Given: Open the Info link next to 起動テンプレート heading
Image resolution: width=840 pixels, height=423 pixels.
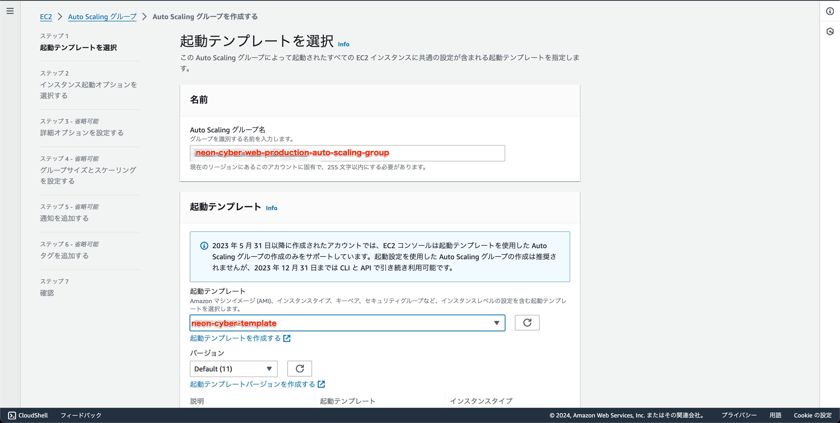Looking at the screenshot, I should [271, 208].
